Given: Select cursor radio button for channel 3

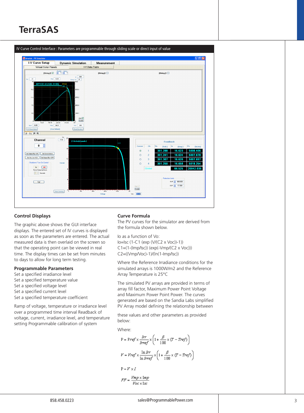Looking at the screenshot, I should [140, 159].
